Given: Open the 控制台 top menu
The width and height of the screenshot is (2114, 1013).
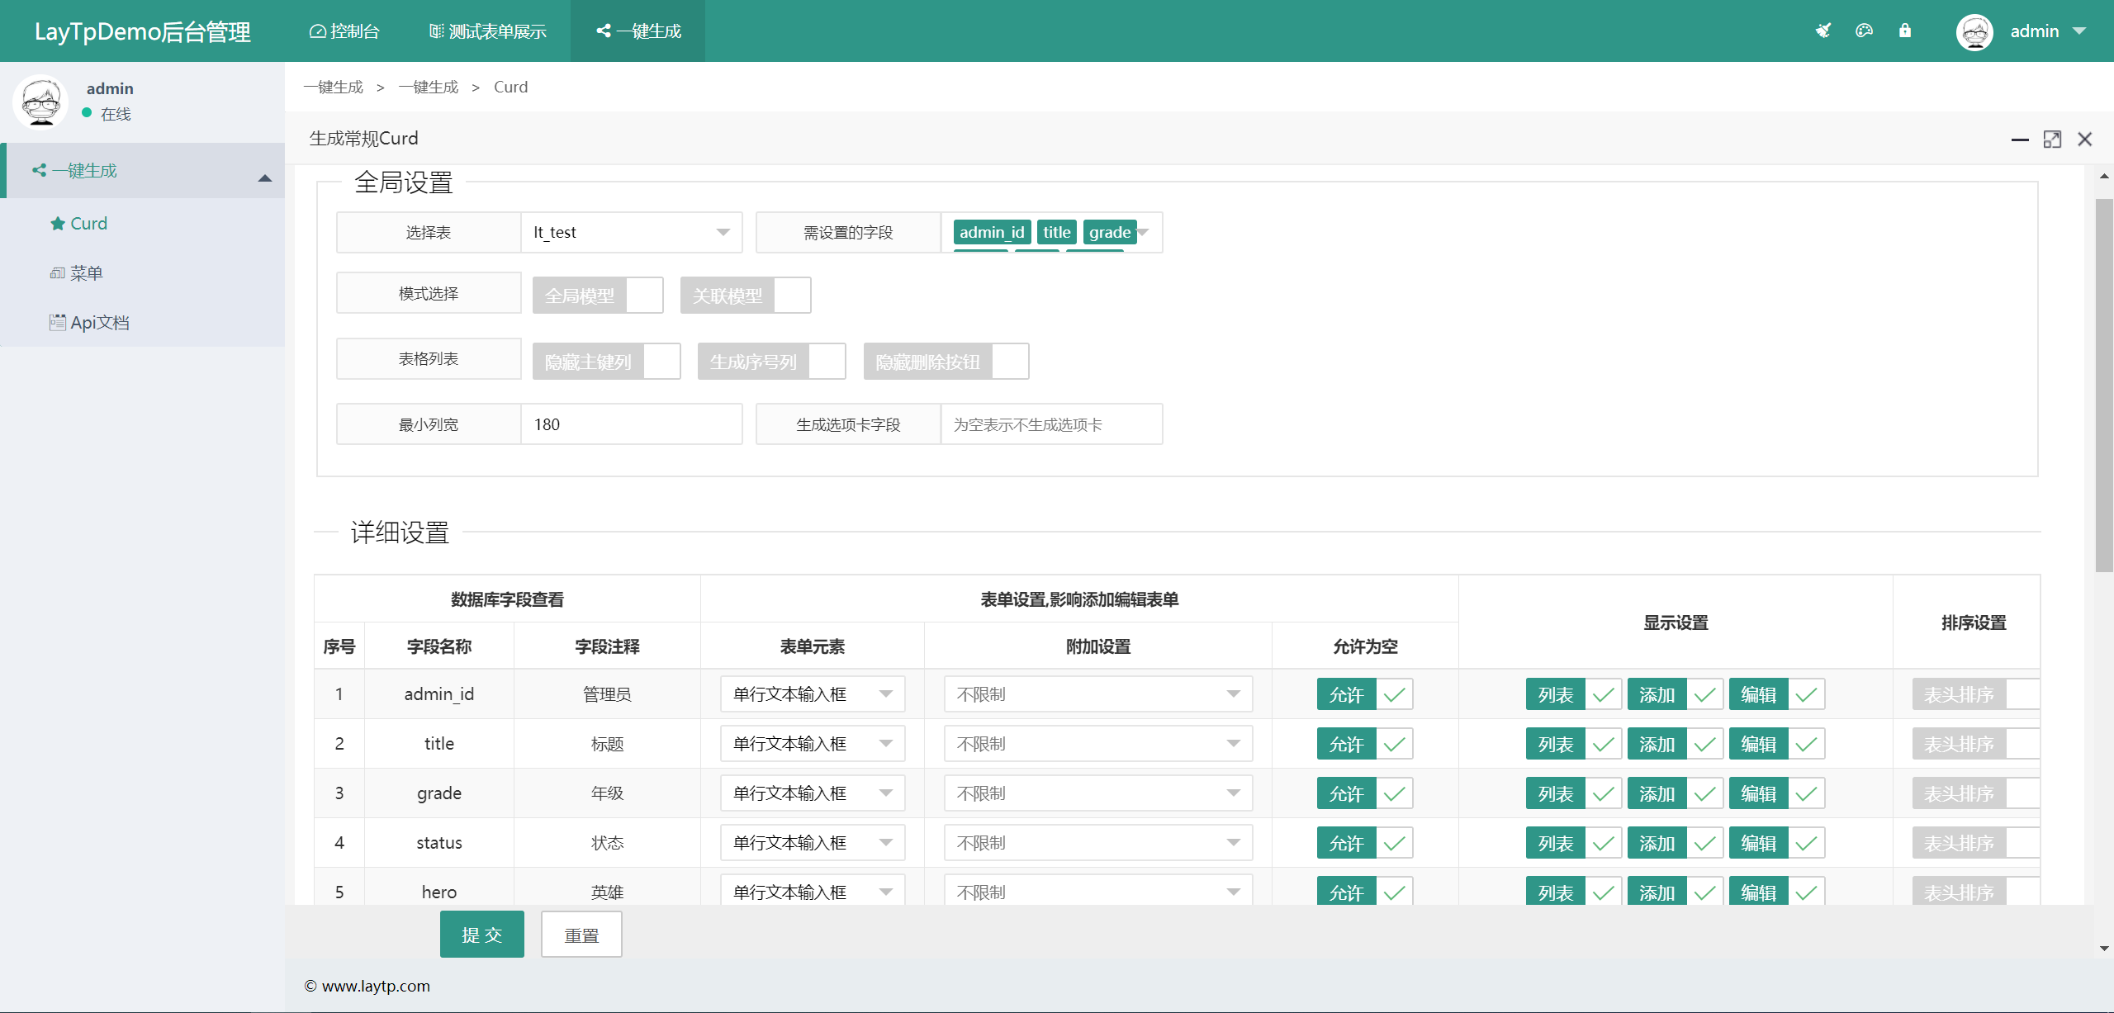Looking at the screenshot, I should coord(344,31).
